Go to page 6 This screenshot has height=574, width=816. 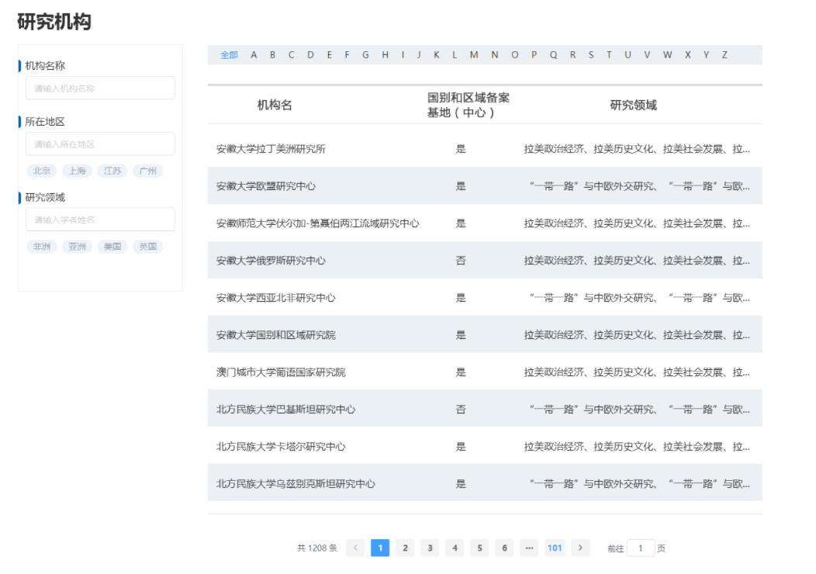click(504, 548)
